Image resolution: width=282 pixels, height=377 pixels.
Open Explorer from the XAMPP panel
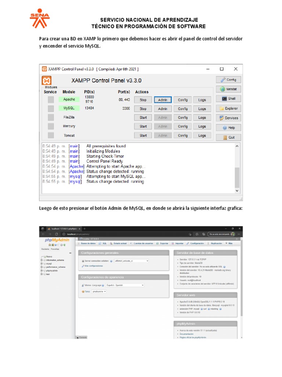coord(228,109)
